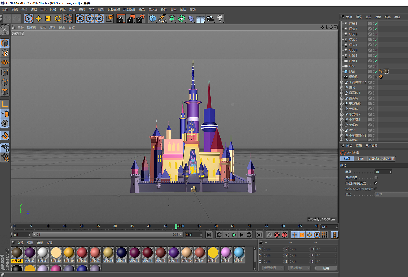Disable the X-axis lock toggle

pyautogui.click(x=80, y=18)
